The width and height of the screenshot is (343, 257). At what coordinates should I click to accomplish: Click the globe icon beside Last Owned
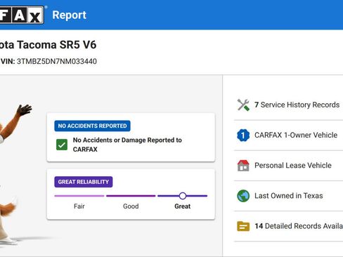coord(243,196)
